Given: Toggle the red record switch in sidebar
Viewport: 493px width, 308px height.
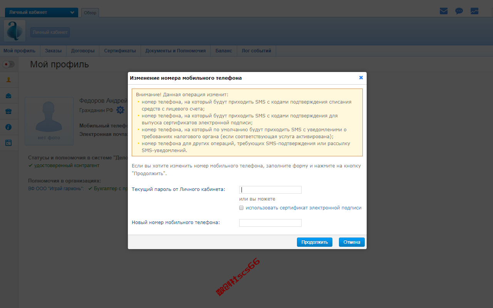Looking at the screenshot, I should (8, 64).
